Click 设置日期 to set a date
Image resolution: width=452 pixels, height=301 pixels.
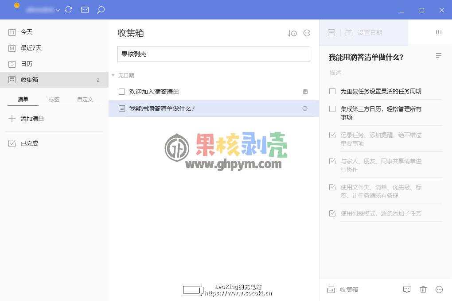click(x=370, y=33)
